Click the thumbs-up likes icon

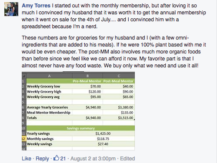(x=56, y=158)
